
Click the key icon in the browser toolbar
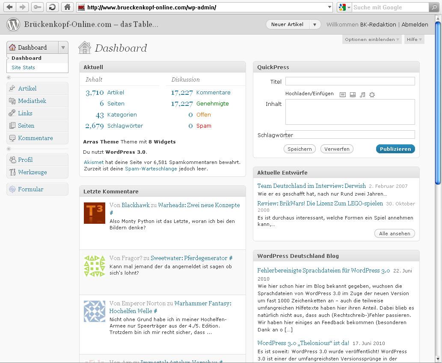pos(37,7)
